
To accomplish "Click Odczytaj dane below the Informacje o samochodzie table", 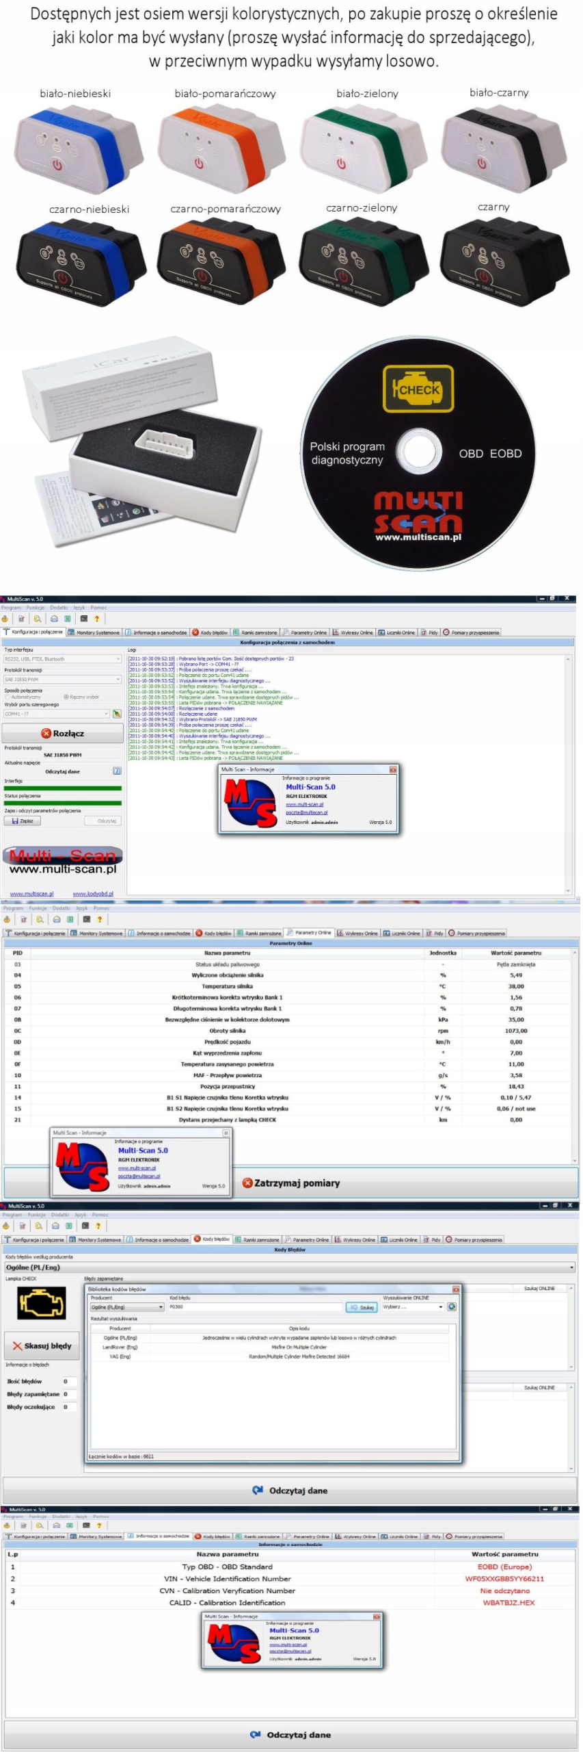I will 290,1735.
